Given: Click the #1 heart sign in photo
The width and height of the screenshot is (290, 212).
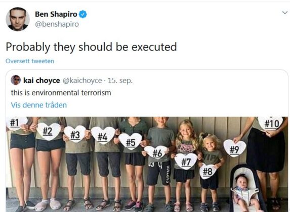Looking at the screenshot, I should (x=17, y=123).
